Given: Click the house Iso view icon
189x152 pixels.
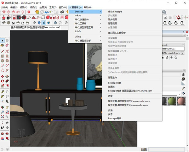Looking at the screenshot, I should (14, 23).
